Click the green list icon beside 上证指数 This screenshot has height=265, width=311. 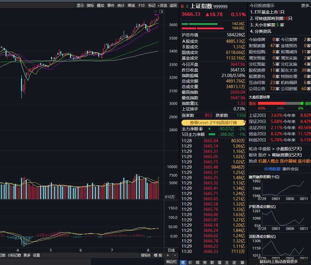tap(187, 6)
